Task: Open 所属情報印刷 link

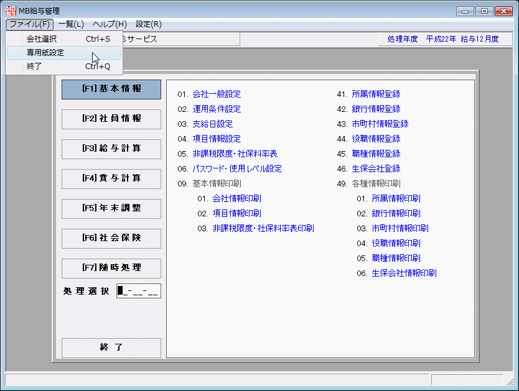Action: [x=396, y=199]
